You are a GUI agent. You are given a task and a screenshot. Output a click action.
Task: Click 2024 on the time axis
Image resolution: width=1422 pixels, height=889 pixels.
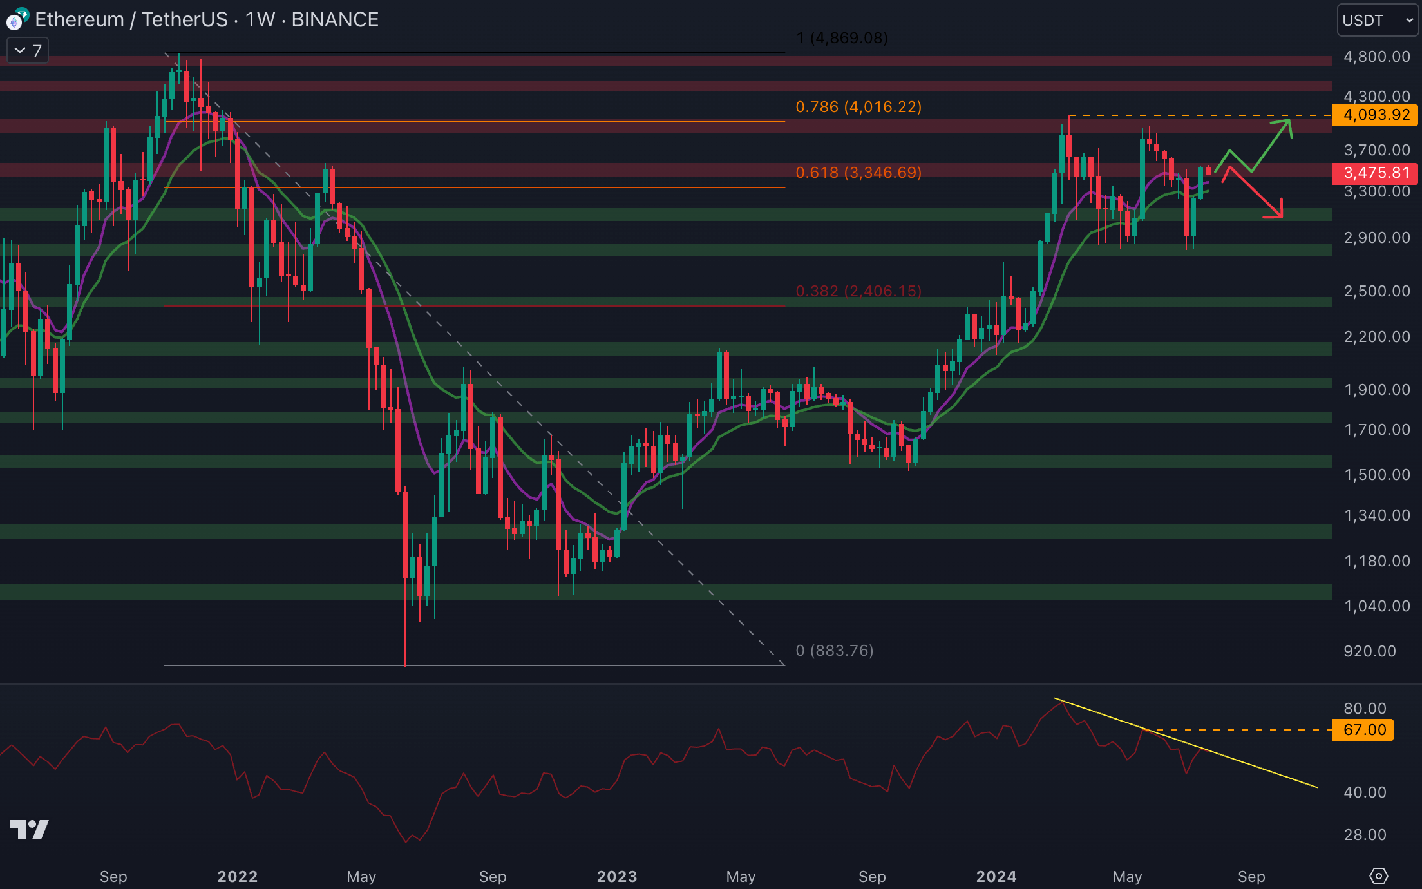coord(996,876)
